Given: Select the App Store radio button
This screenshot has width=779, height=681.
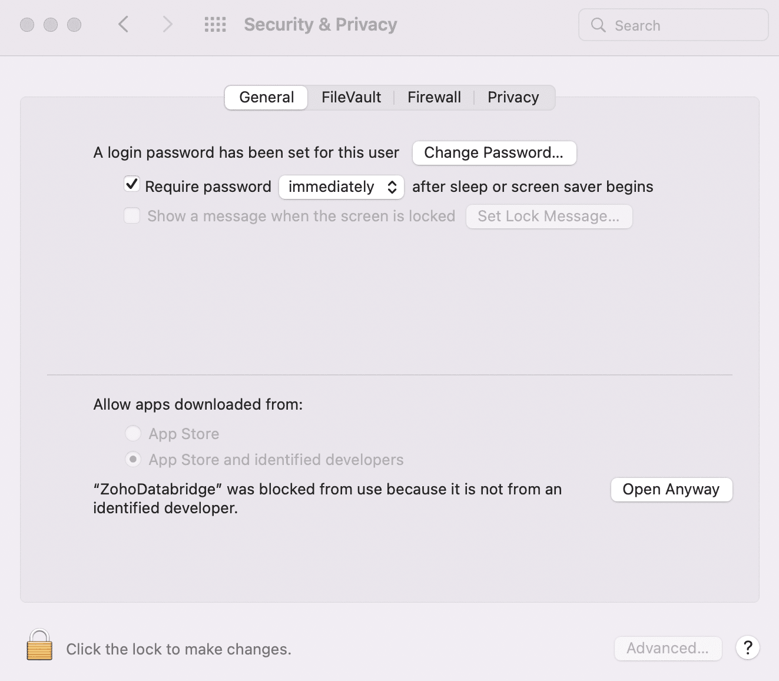Looking at the screenshot, I should [133, 434].
